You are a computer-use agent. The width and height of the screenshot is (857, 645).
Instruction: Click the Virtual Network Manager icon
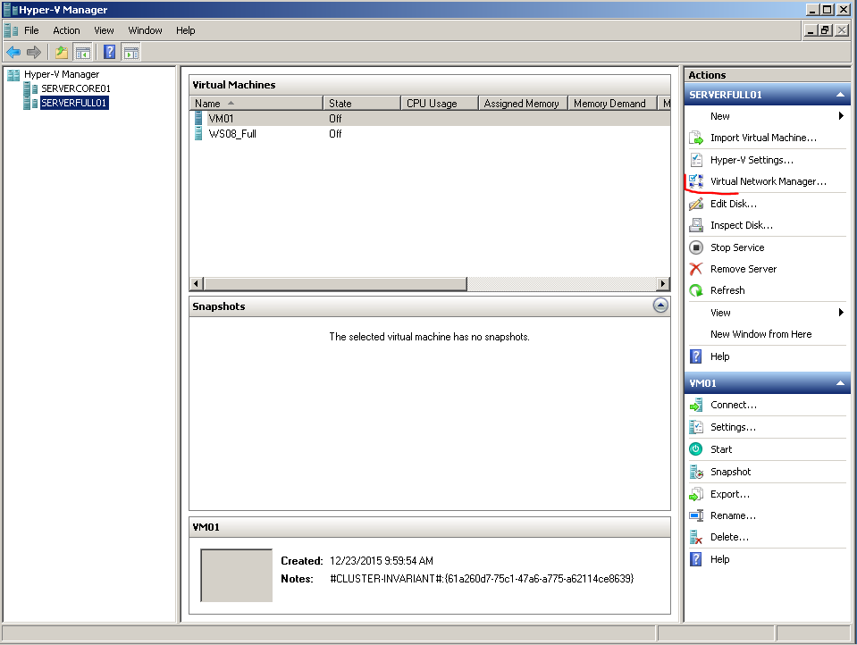pos(696,181)
